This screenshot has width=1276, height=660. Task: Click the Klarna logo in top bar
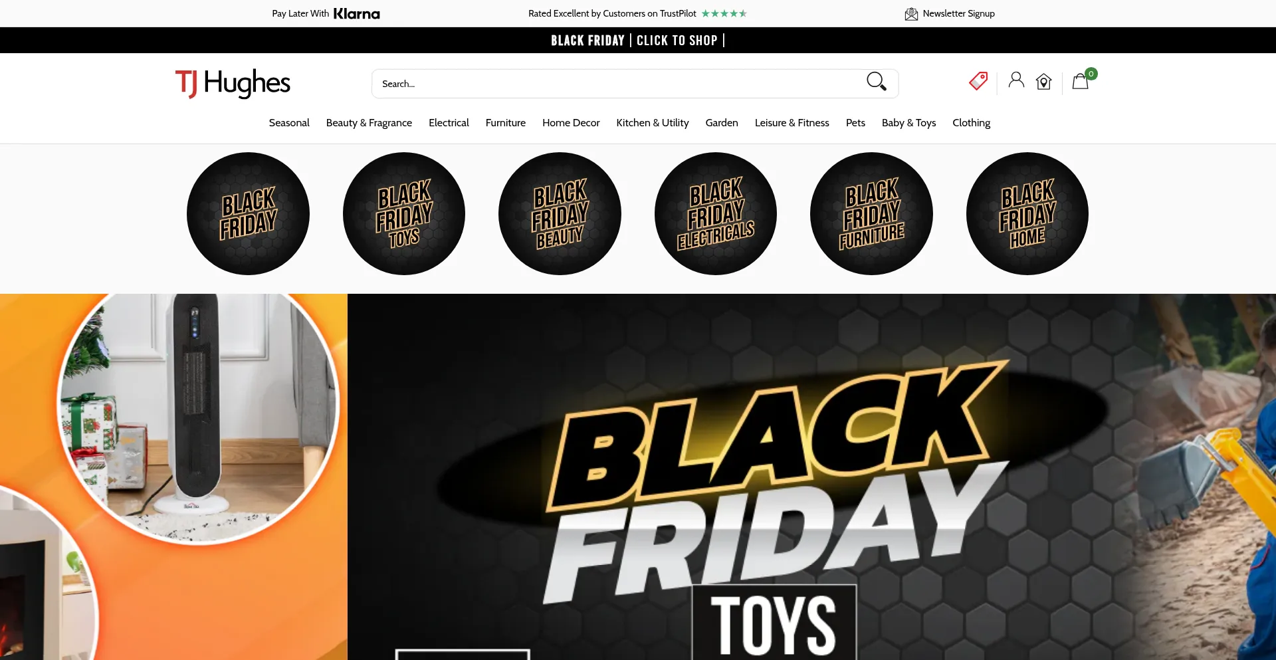356,14
